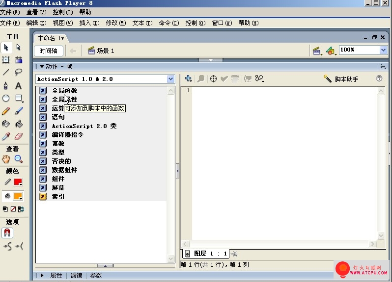Image resolution: width=392 pixels, height=282 pixels.
Task: Select the Pencil tool
Action: pos(6,111)
